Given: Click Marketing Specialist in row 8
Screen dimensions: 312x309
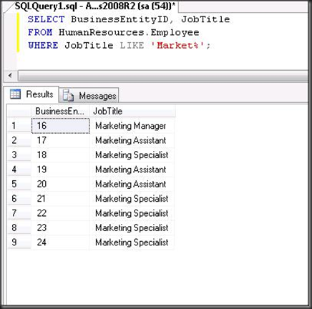Looking at the screenshot, I should (x=132, y=227).
